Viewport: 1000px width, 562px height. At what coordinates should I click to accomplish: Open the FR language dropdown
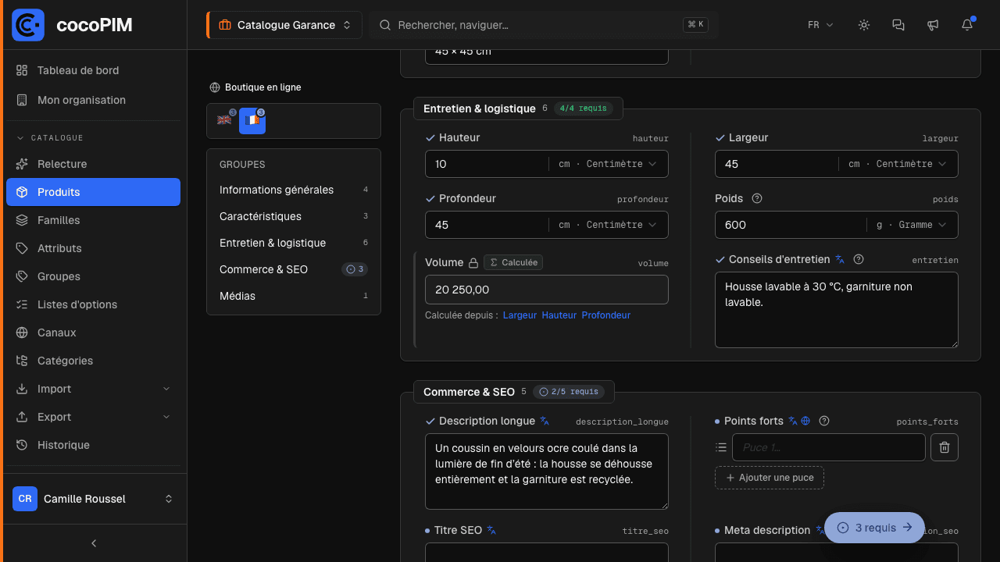[x=820, y=25]
